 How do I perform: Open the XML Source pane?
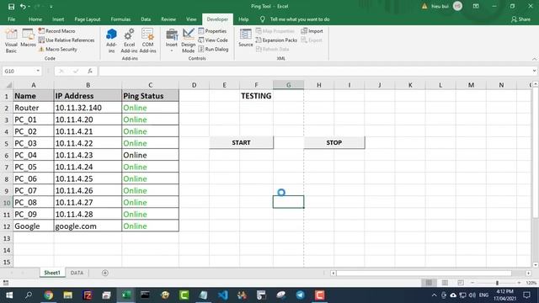click(245, 38)
